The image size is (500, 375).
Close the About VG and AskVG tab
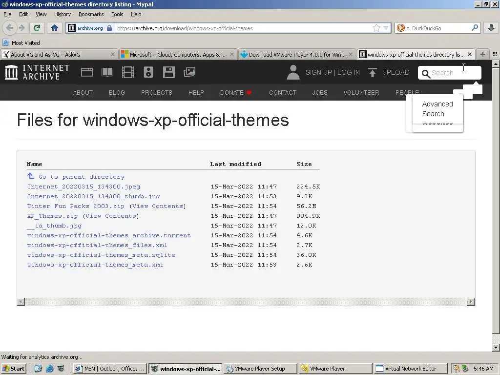point(113,55)
